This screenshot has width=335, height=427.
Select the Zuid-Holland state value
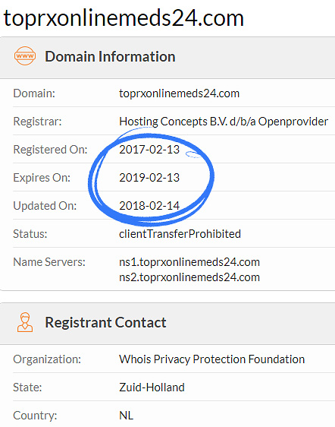click(152, 387)
